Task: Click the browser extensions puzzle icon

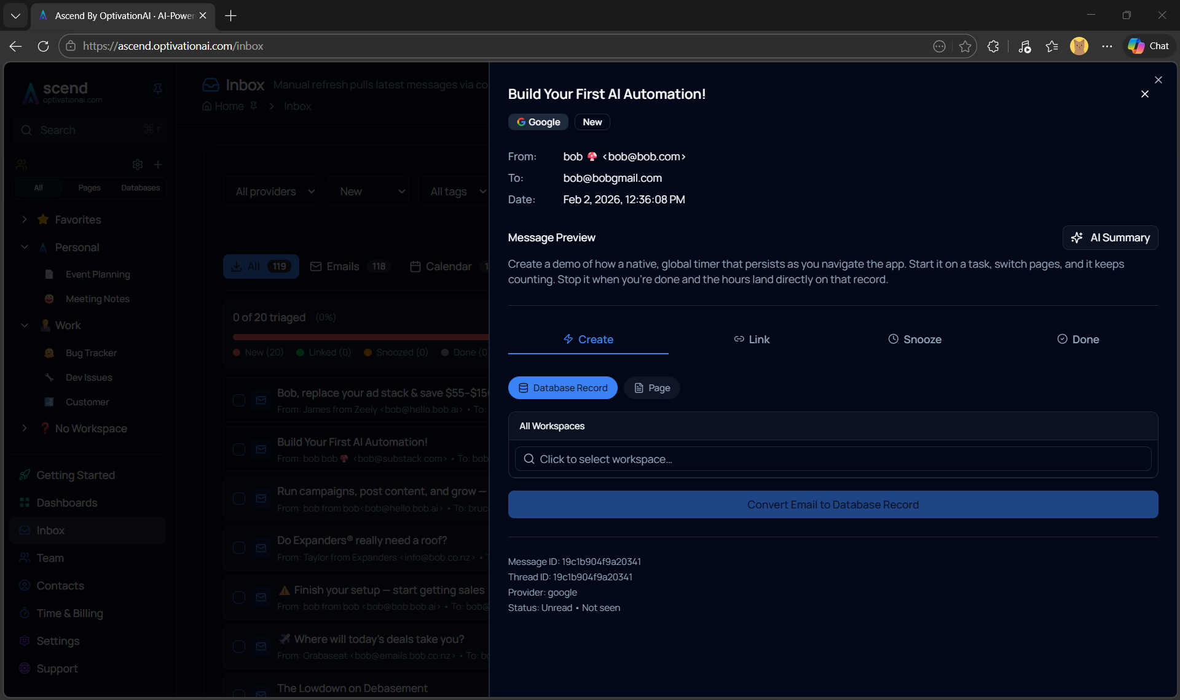Action: (993, 46)
